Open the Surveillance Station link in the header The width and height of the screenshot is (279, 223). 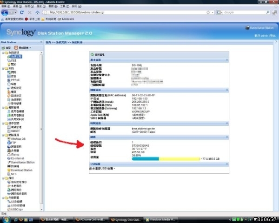click(x=259, y=28)
